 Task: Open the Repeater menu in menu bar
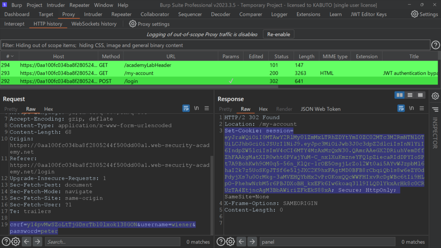79,5
